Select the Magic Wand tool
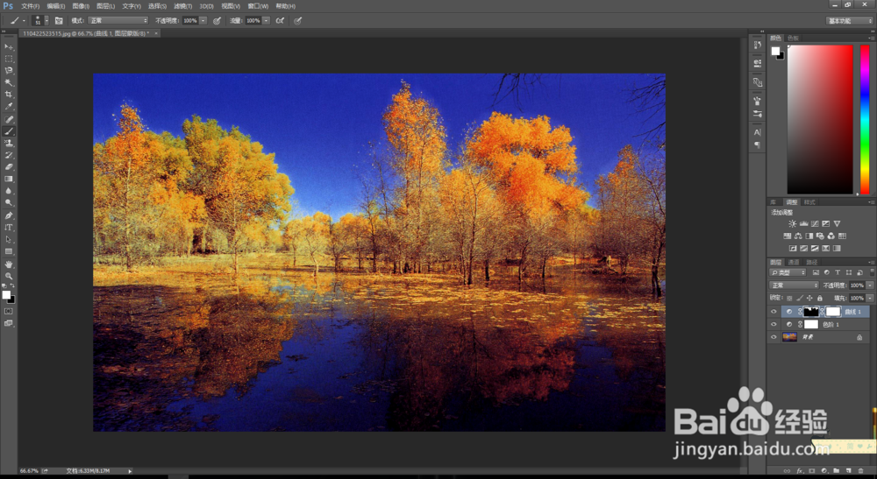Screen dimensions: 877x479 click(9, 82)
